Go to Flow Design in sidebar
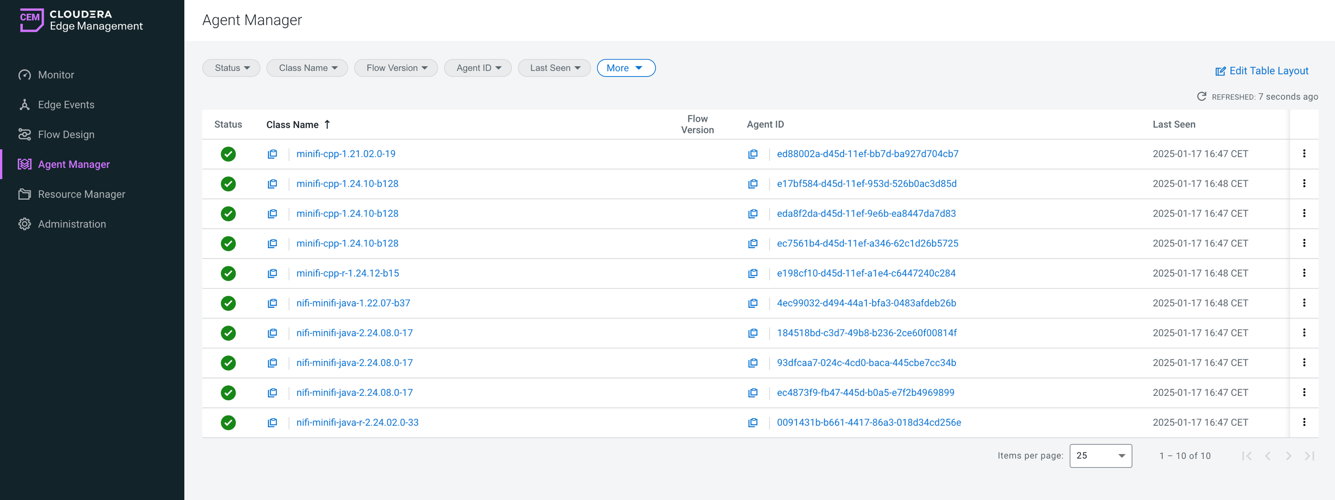The width and height of the screenshot is (1335, 500). pos(66,134)
